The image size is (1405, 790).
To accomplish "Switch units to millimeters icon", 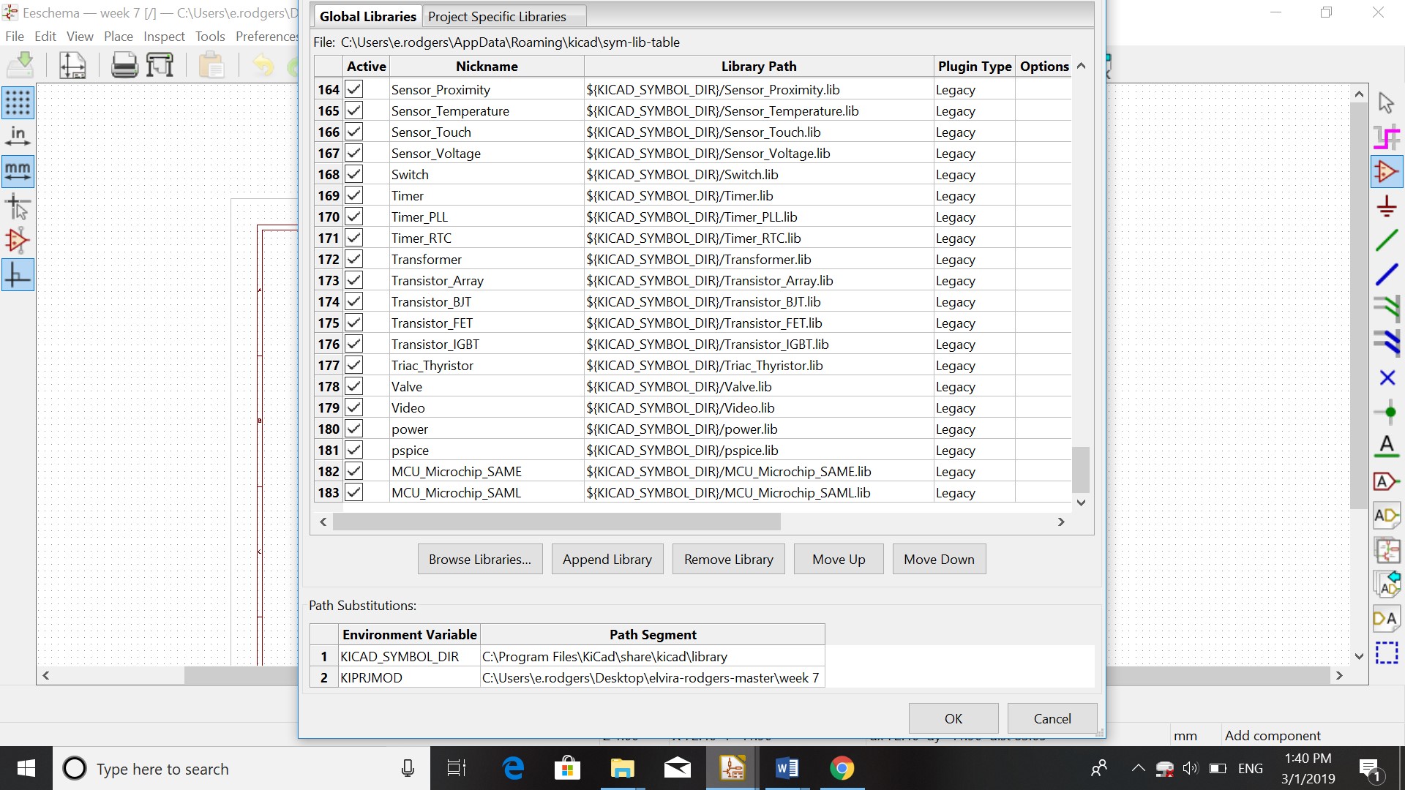I will 18,172.
